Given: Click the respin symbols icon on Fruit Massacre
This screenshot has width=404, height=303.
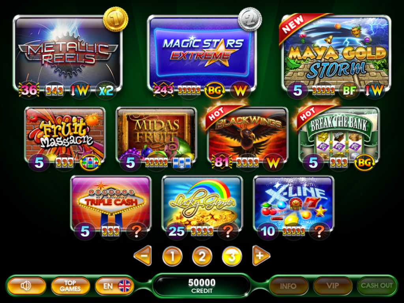Looking at the screenshot, I should pos(90,163).
